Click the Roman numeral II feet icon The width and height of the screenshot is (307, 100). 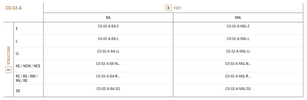168,8
